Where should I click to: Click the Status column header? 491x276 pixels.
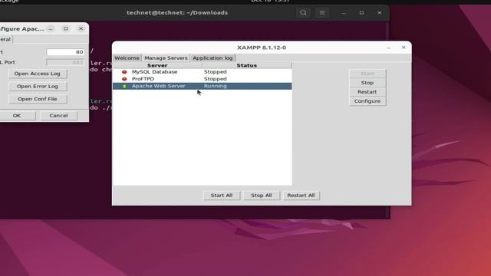tap(247, 65)
